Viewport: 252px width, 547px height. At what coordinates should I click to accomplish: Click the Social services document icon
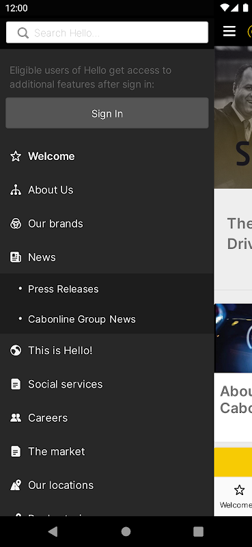pos(16,384)
